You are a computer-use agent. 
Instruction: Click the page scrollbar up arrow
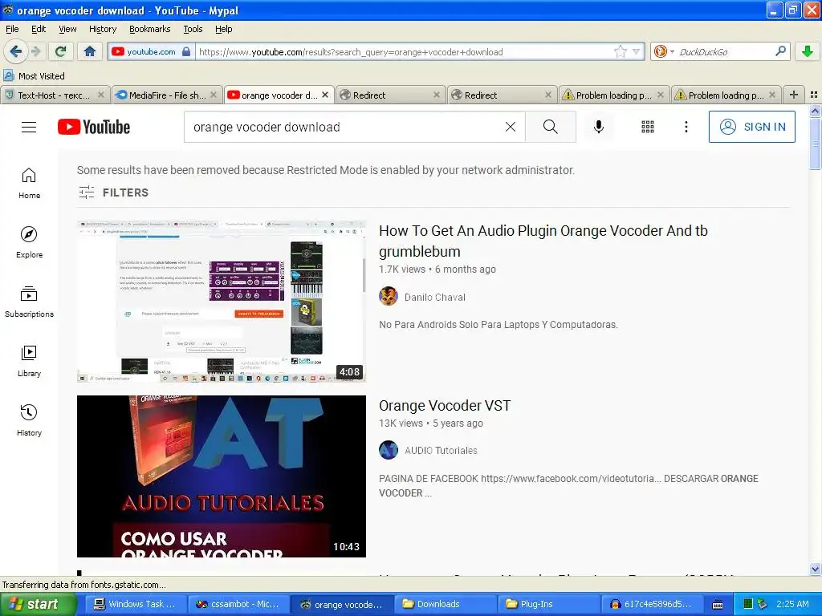click(x=815, y=111)
